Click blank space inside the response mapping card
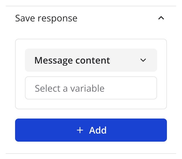The width and height of the screenshot is (182, 159). click(91, 104)
